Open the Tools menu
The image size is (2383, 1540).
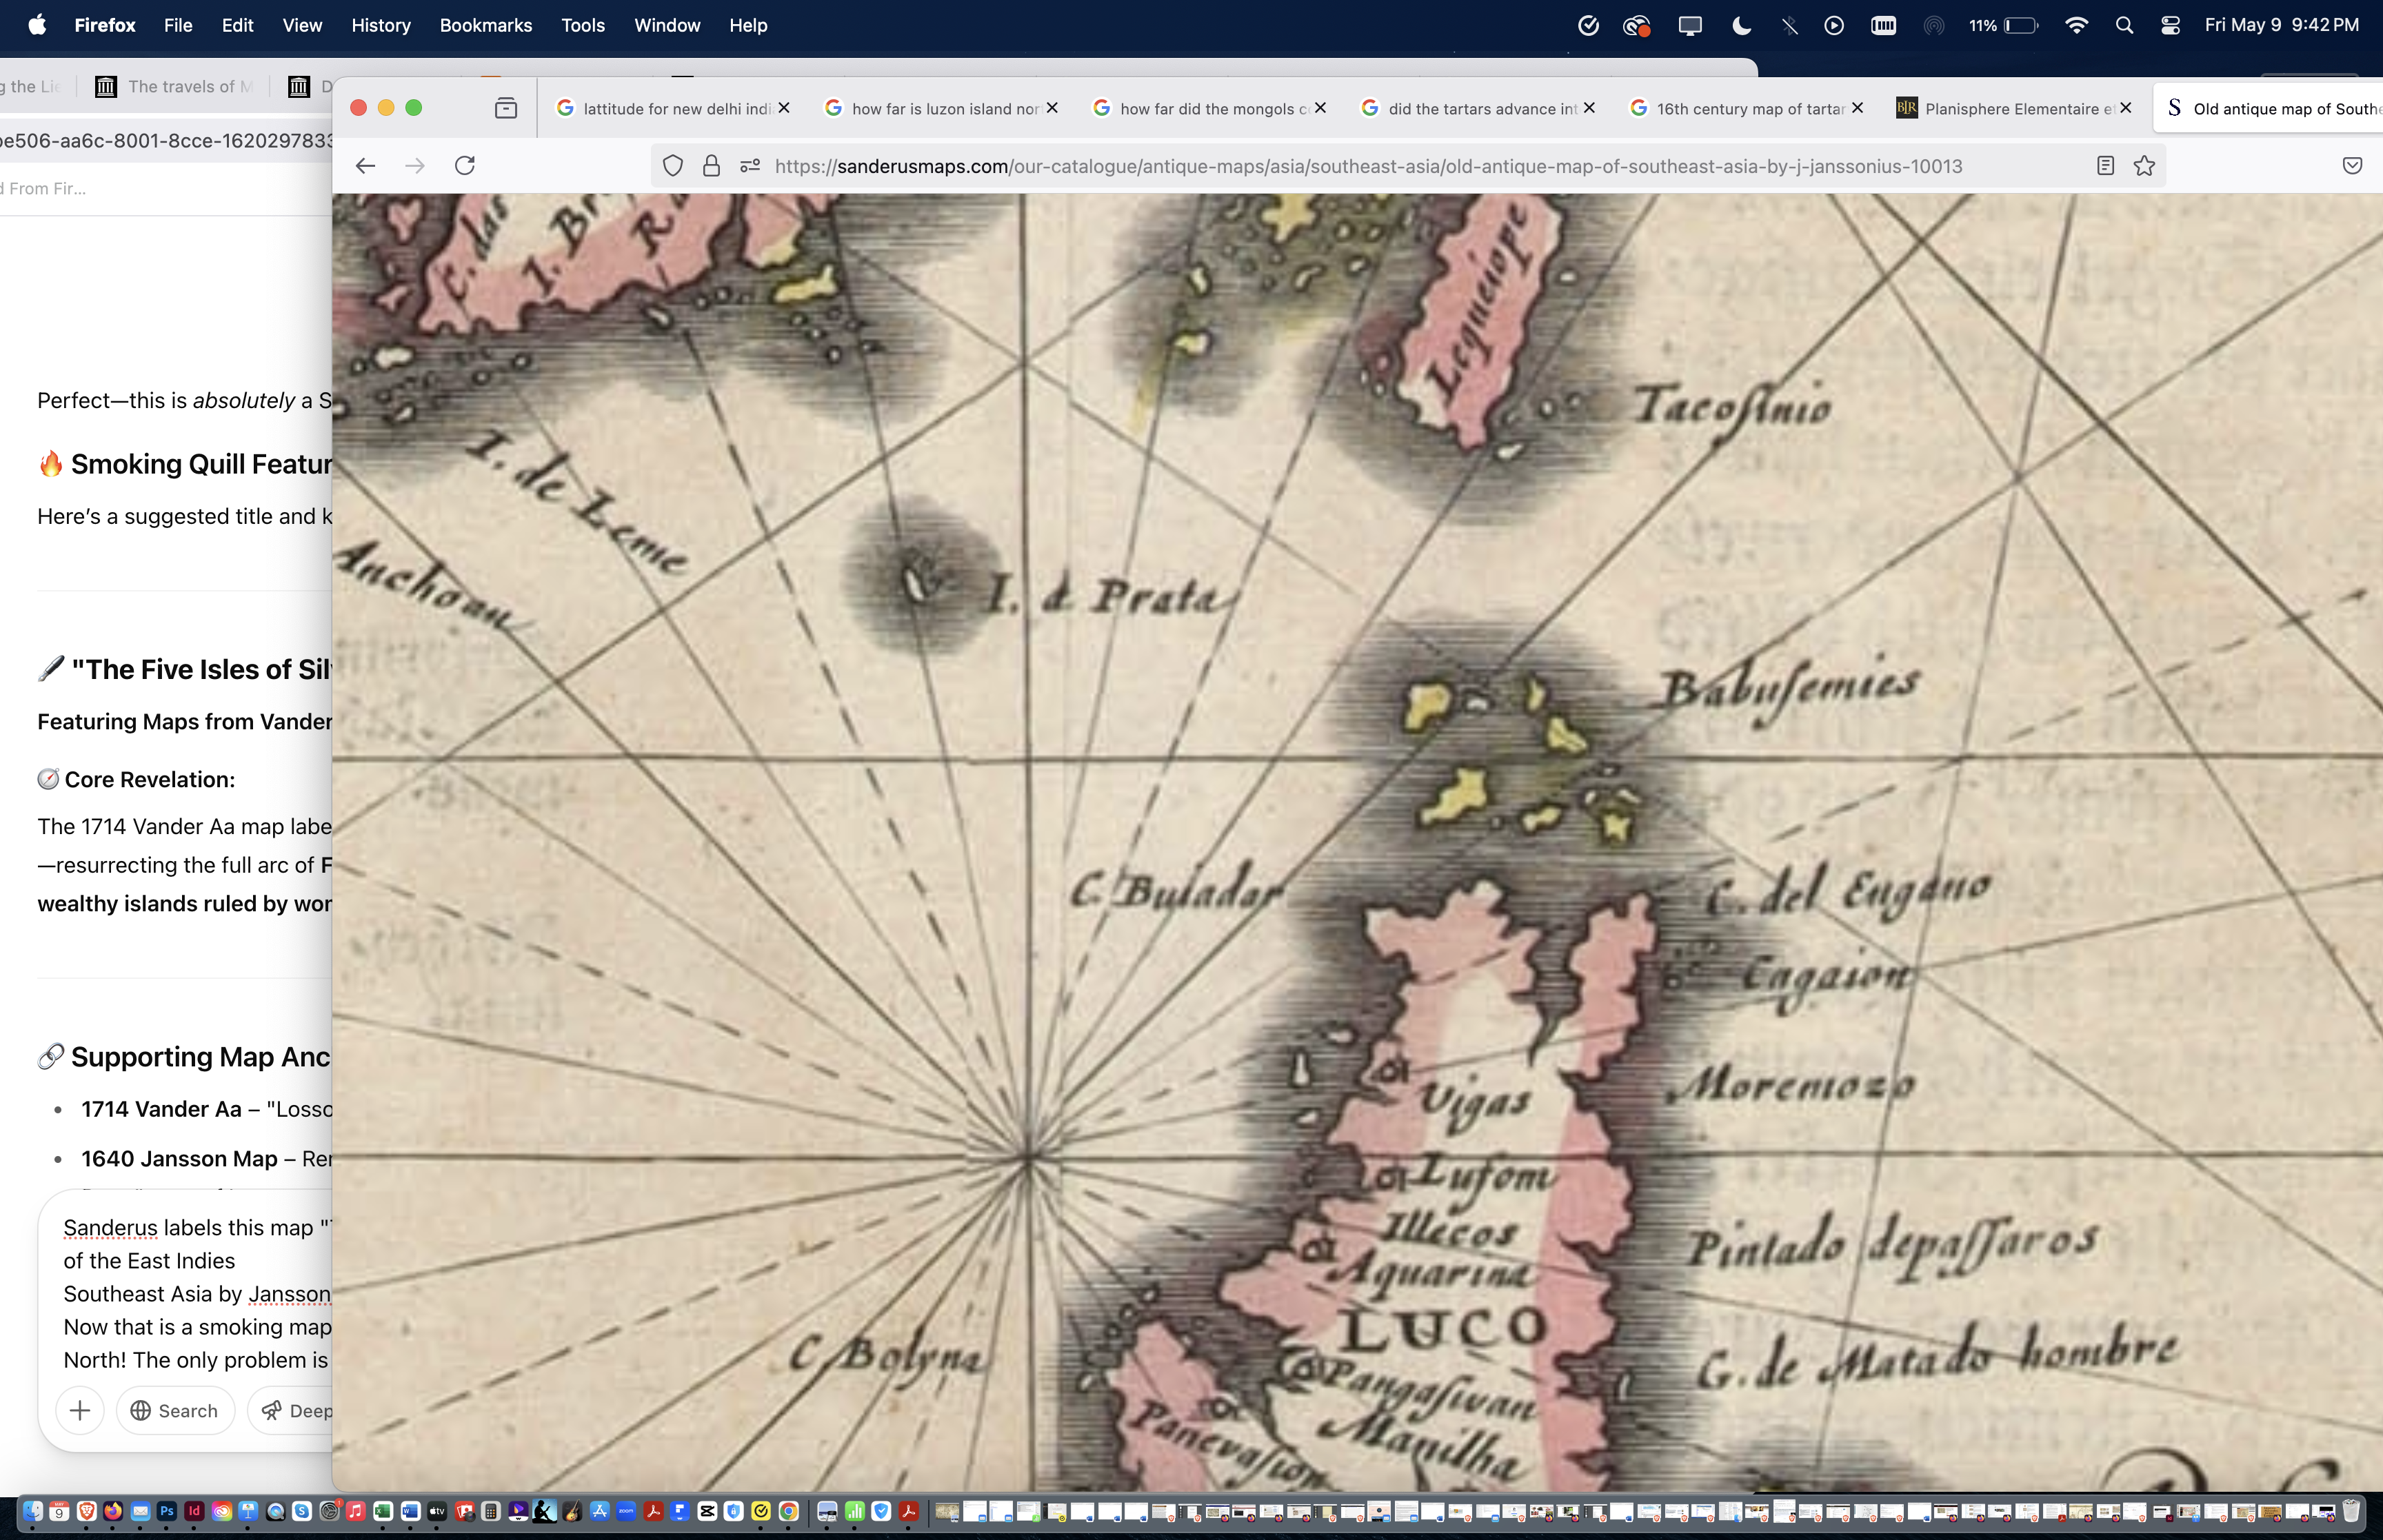click(583, 25)
